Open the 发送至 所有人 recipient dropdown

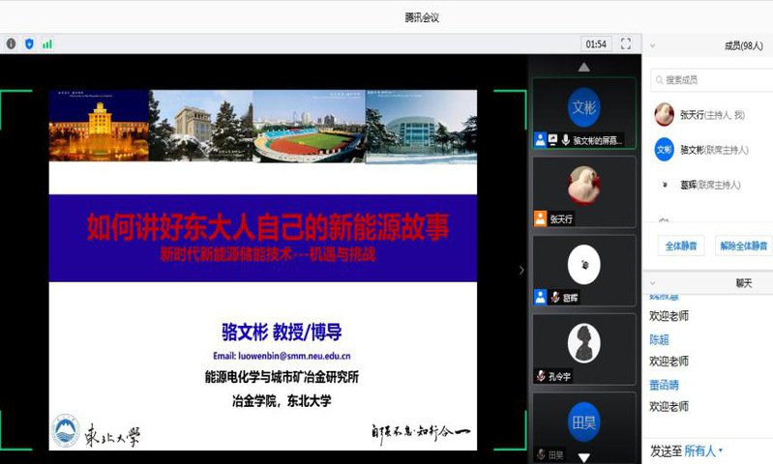coord(703,450)
